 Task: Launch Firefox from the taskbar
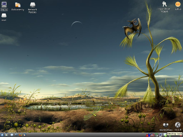(20, 135)
